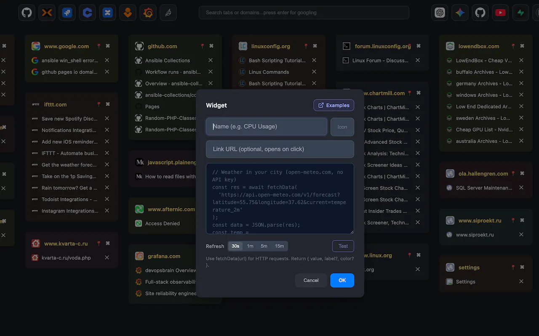Cancel the Widget dialog
This screenshot has height=336, width=539.
tap(311, 280)
